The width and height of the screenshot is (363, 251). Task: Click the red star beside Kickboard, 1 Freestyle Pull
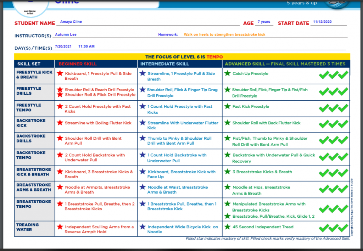pyautogui.click(x=60, y=73)
